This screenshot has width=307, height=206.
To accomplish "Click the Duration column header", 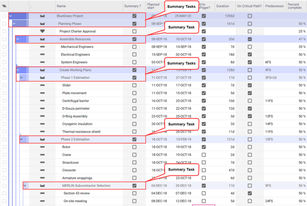I will coord(223,6).
